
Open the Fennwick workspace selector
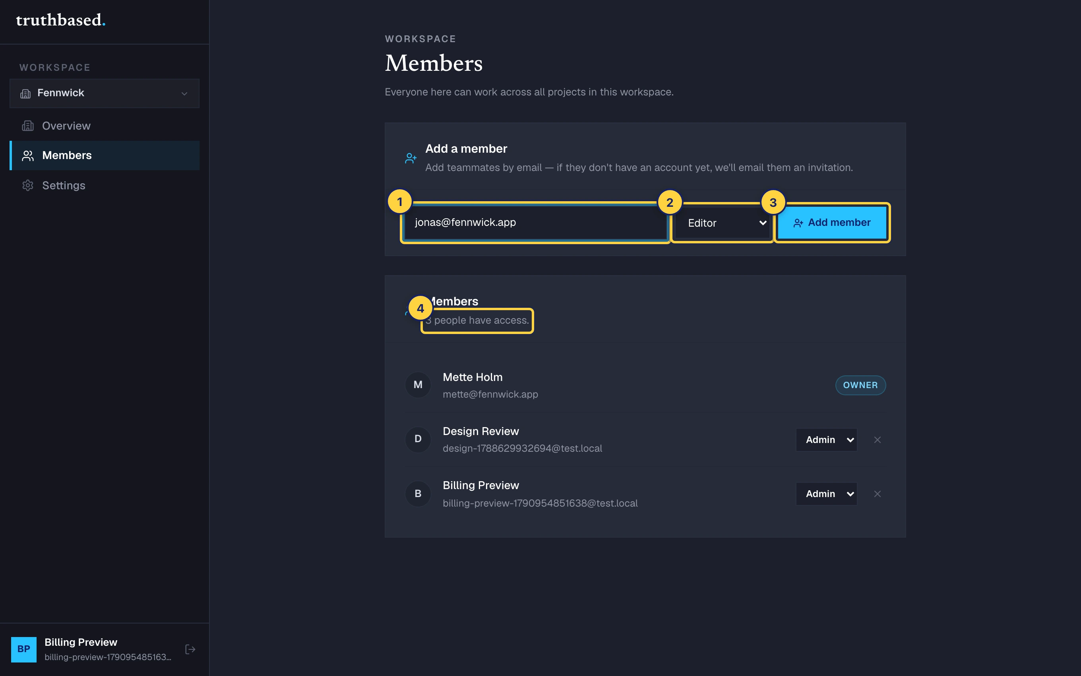pyautogui.click(x=105, y=93)
